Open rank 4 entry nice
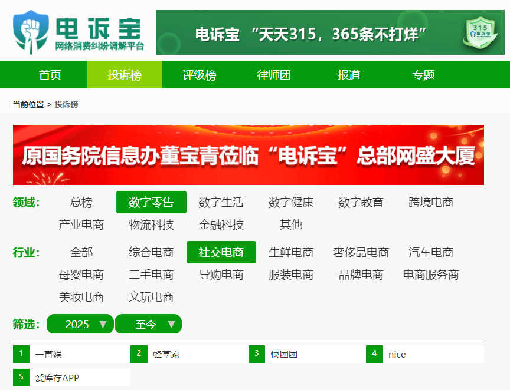This screenshot has height=390, width=510. 425,354
